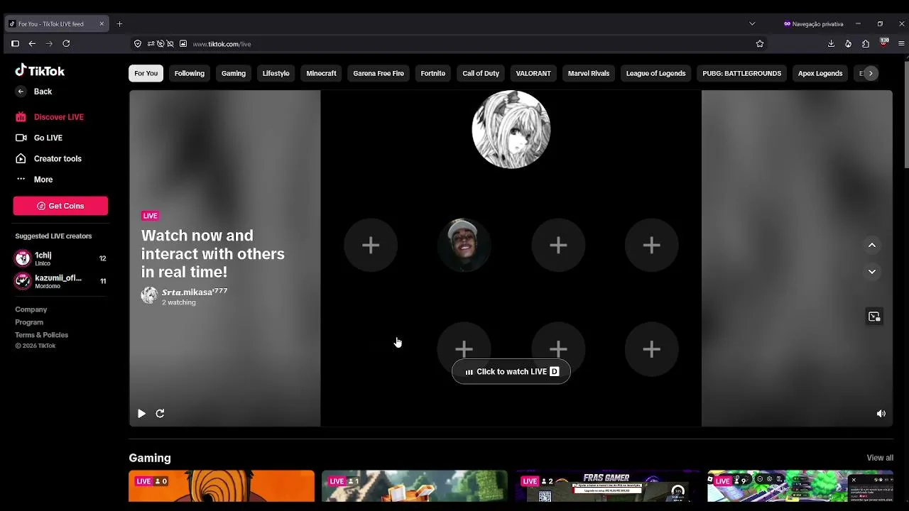Open Discover LIVE in sidebar

50,117
